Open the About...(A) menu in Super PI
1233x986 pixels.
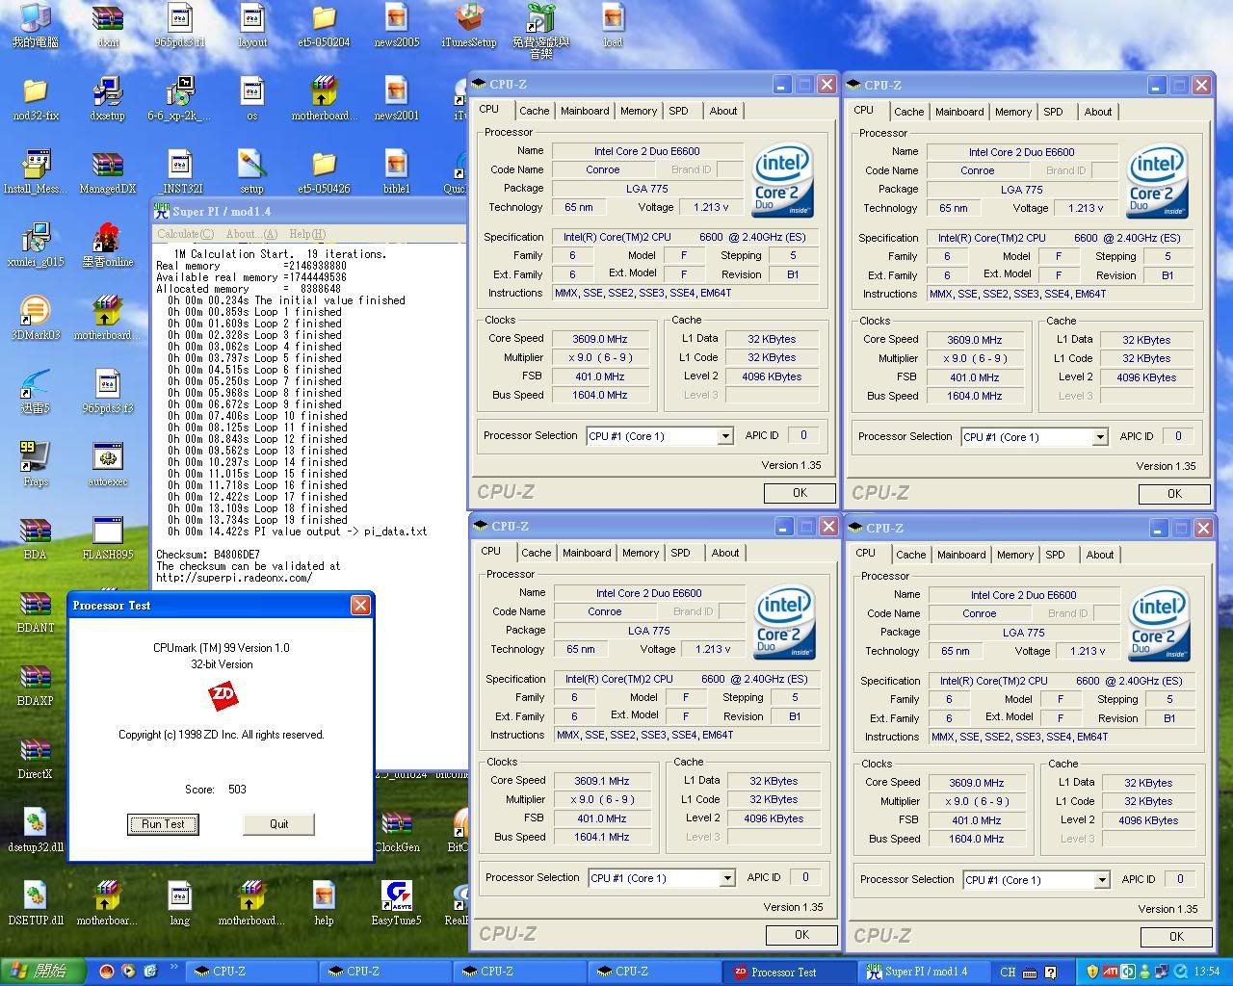pos(251,234)
